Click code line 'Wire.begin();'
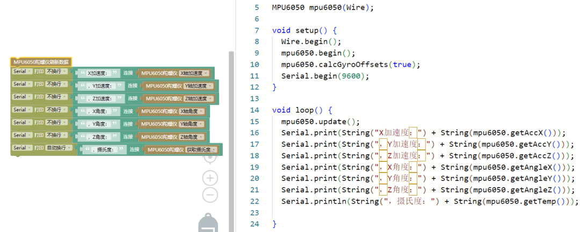Screen dimensions: 580x232 click(x=311, y=42)
